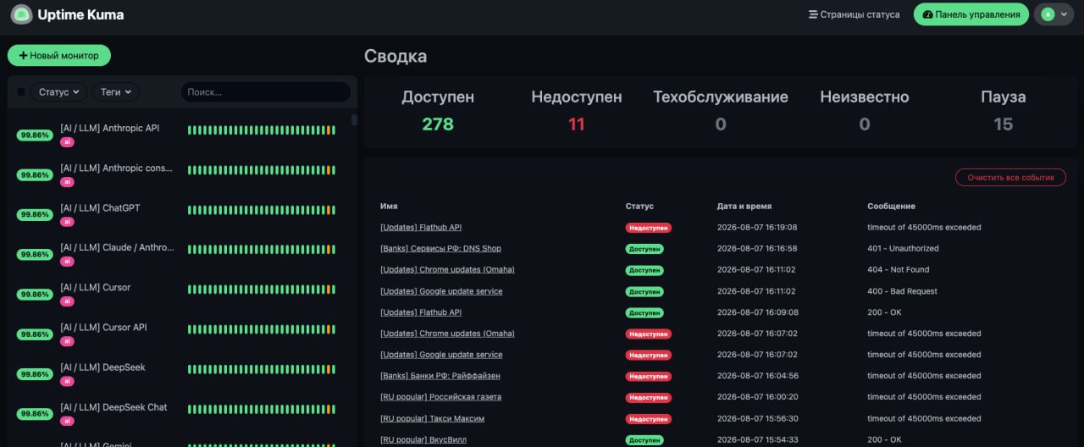This screenshot has width=1084, height=447.
Task: Click the Сообщение column header
Action: (891, 206)
